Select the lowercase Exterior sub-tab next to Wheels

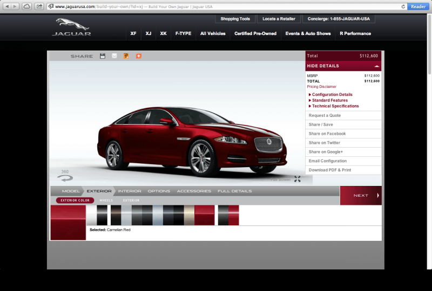point(131,200)
